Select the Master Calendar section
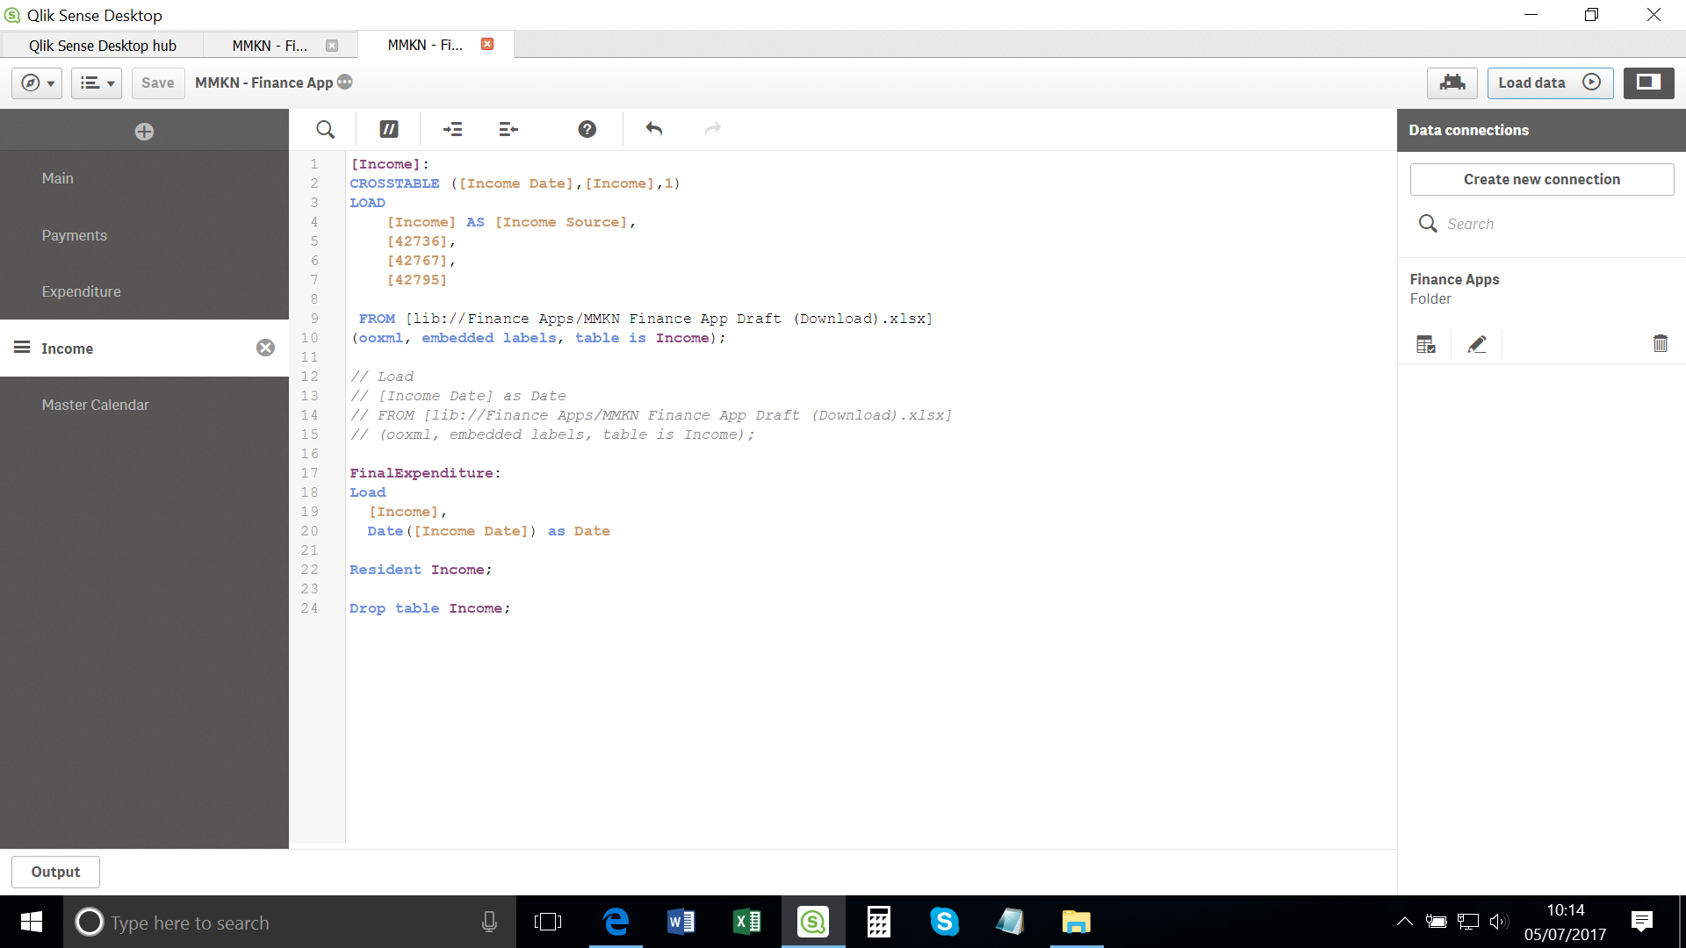 click(x=144, y=405)
